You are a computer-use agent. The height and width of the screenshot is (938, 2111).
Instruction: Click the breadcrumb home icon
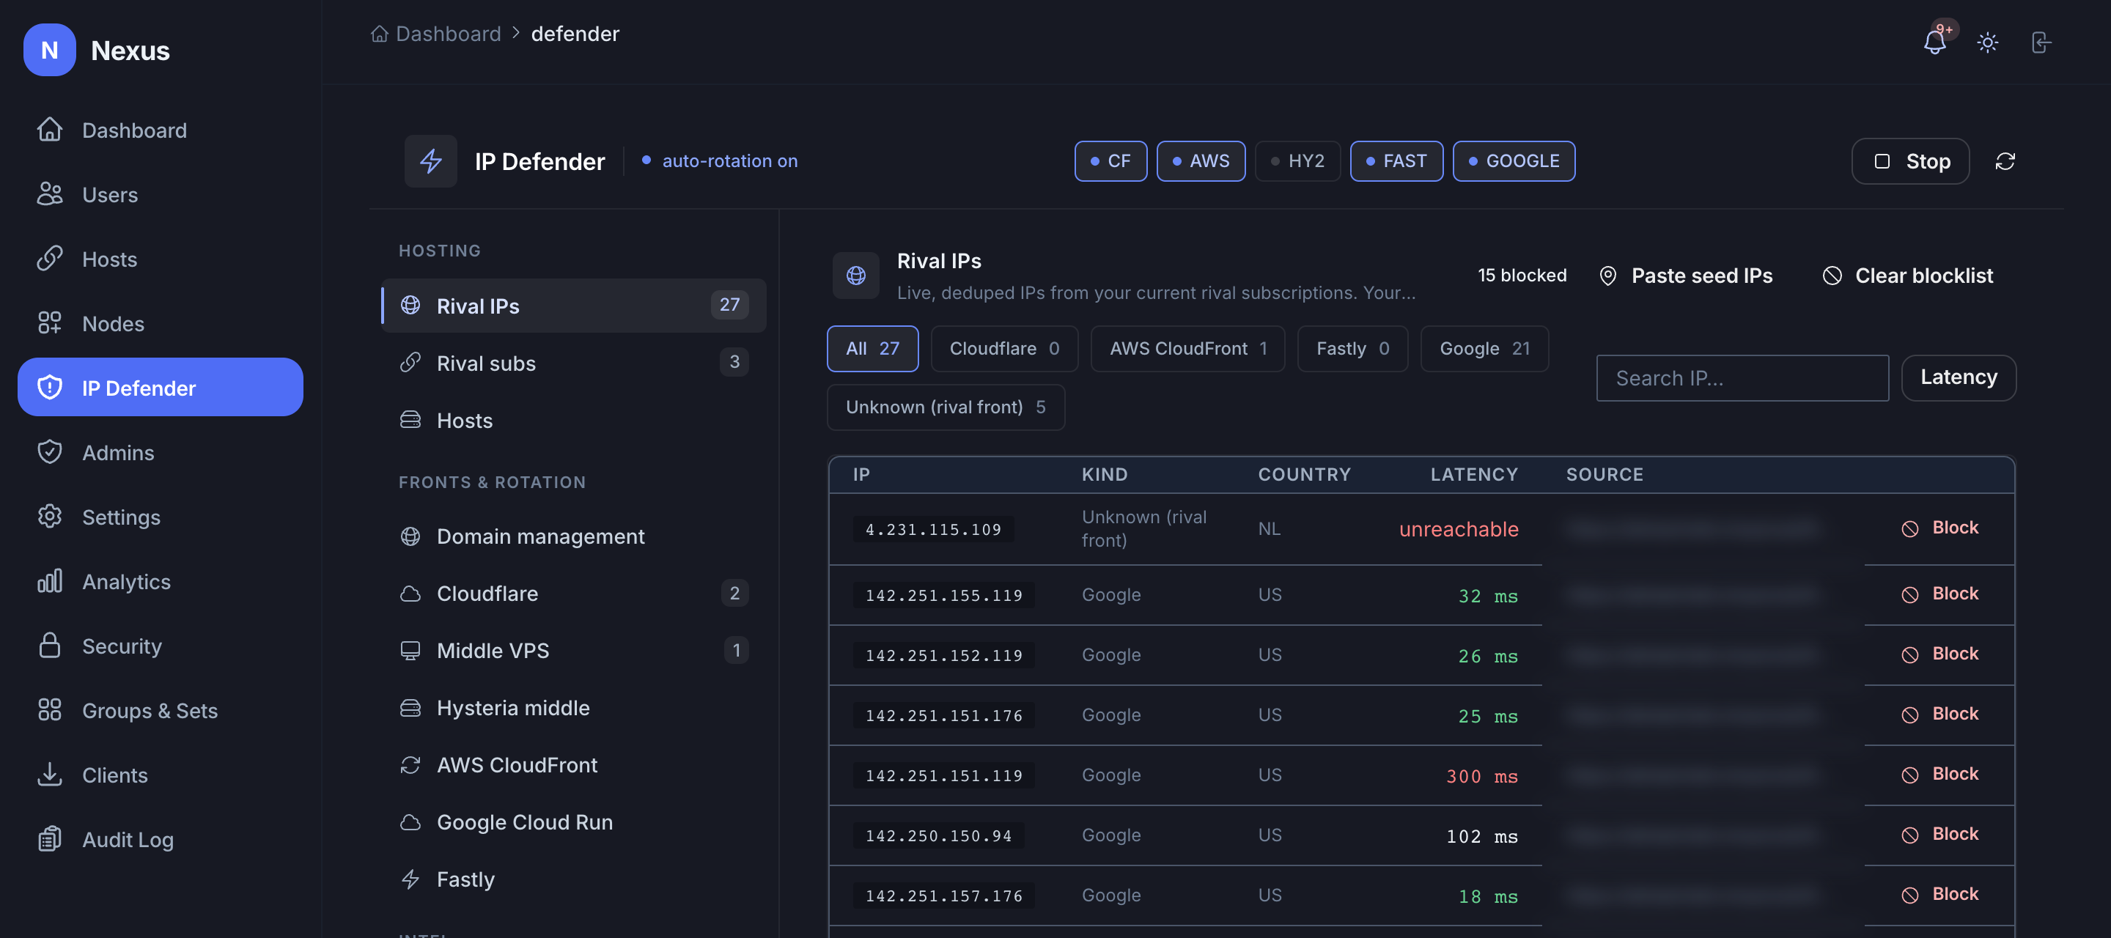[x=379, y=34]
